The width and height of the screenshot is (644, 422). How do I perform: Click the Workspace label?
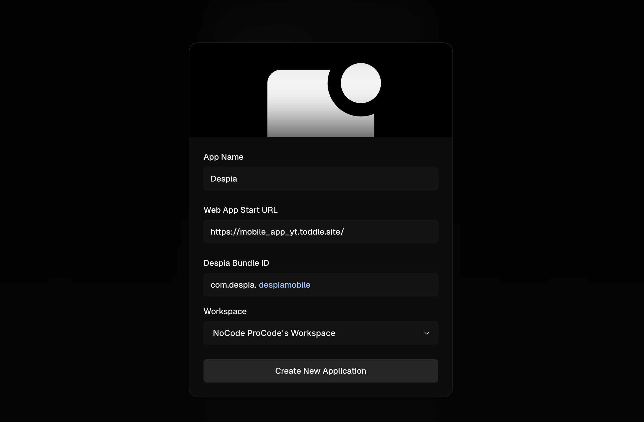(x=225, y=311)
